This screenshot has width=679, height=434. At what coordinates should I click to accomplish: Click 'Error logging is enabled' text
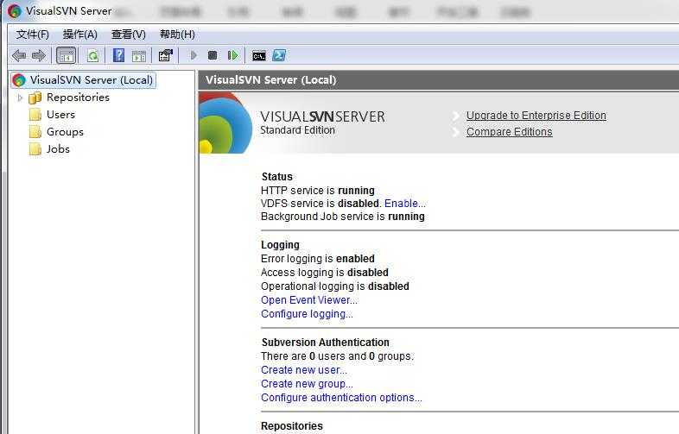317,259
